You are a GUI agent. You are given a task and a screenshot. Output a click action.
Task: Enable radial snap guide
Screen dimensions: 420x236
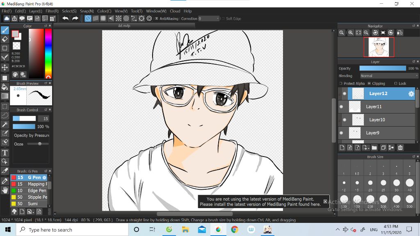[x=119, y=18]
